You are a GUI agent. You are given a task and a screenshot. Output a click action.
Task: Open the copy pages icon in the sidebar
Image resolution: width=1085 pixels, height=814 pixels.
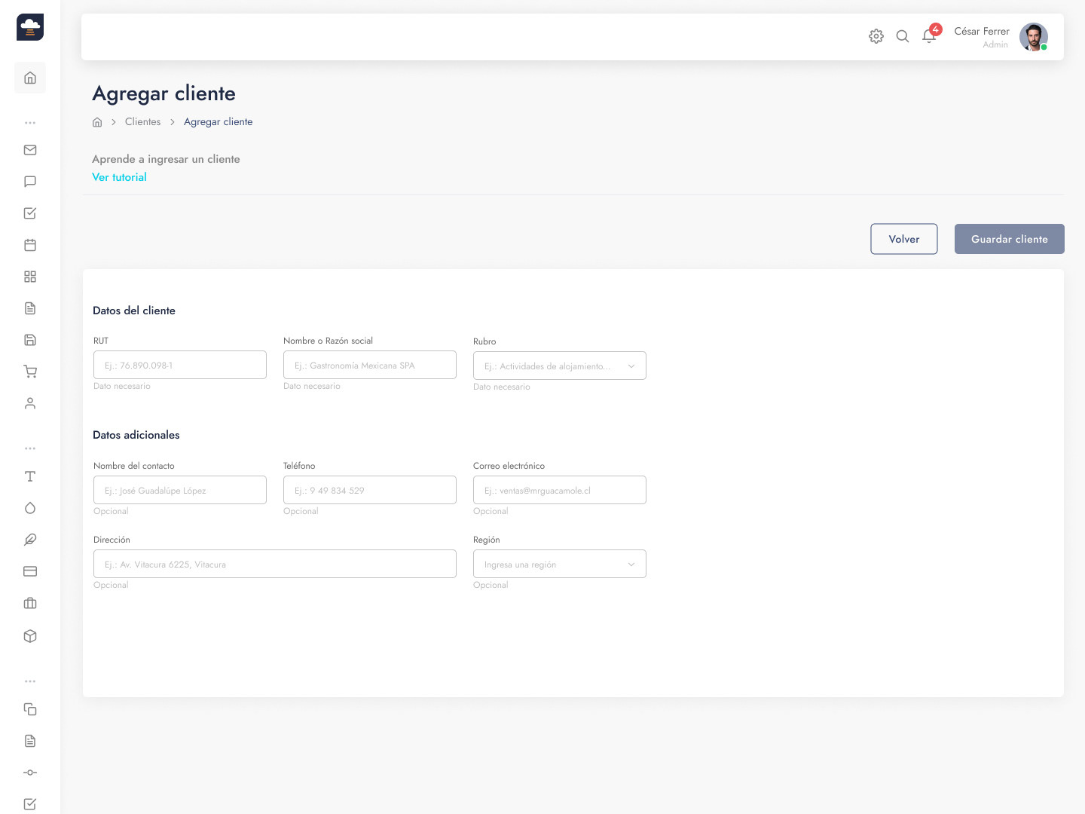(x=30, y=709)
